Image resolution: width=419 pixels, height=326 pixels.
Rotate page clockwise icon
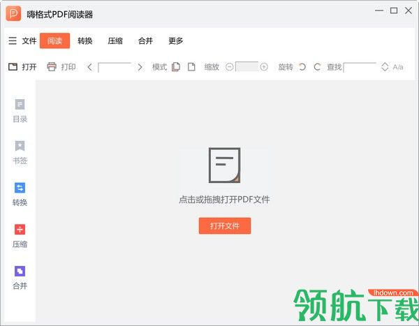tap(317, 67)
